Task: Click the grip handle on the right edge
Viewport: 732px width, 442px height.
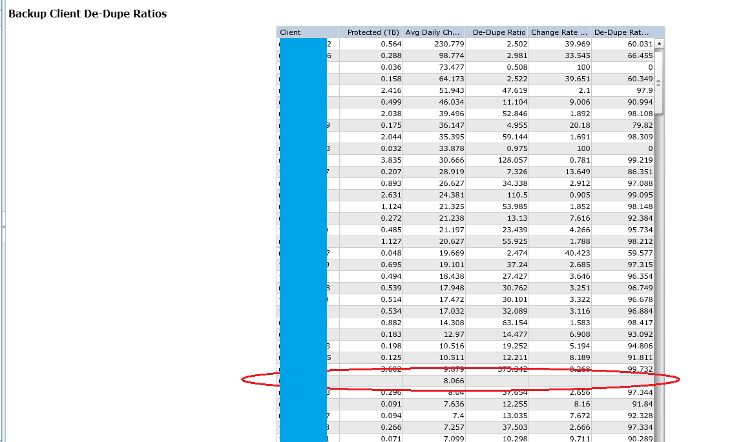Action: click(657, 83)
